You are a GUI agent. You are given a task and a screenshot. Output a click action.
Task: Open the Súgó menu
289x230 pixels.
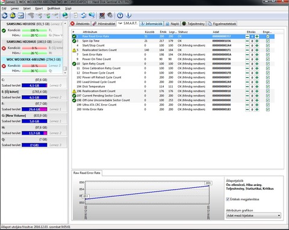(x=68, y=8)
